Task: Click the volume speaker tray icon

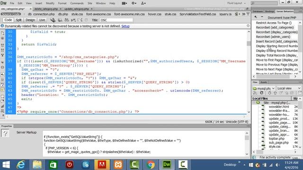Action: pos(278,165)
